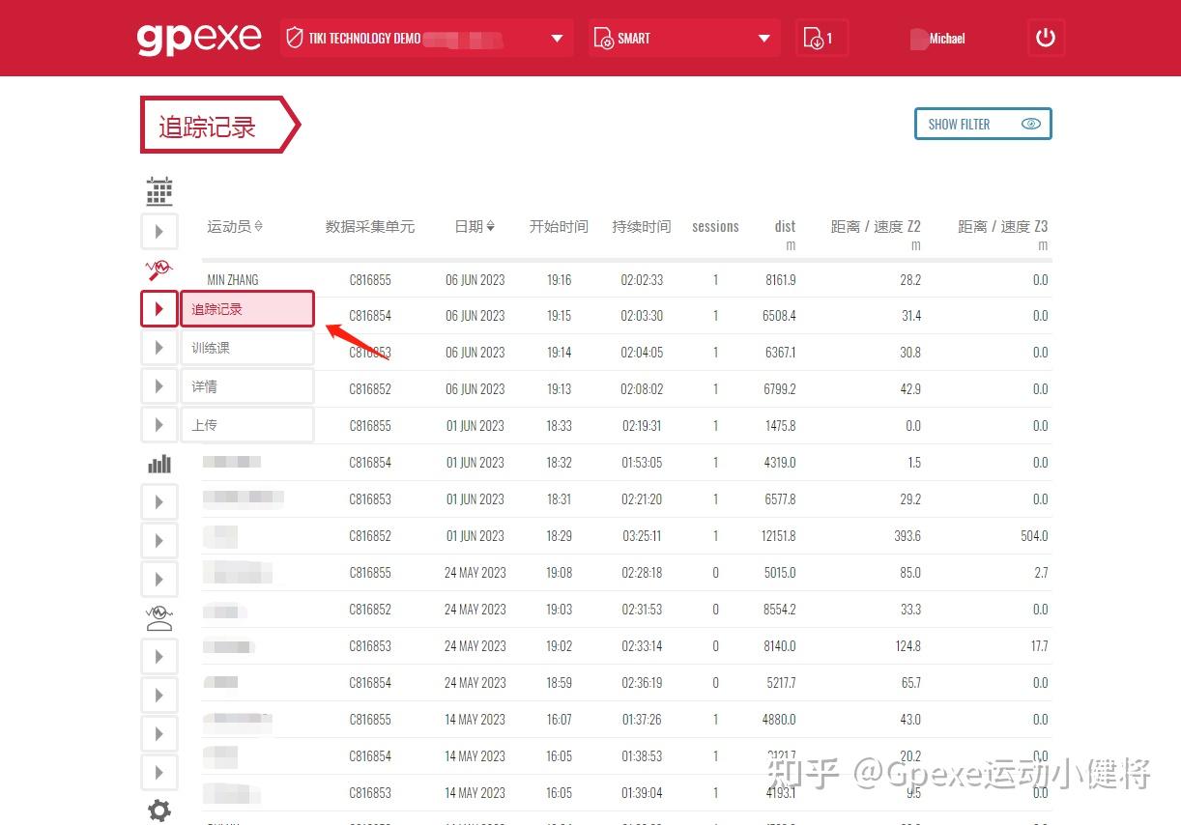Log out using the power icon
This screenshot has width=1181, height=825.
[x=1046, y=38]
